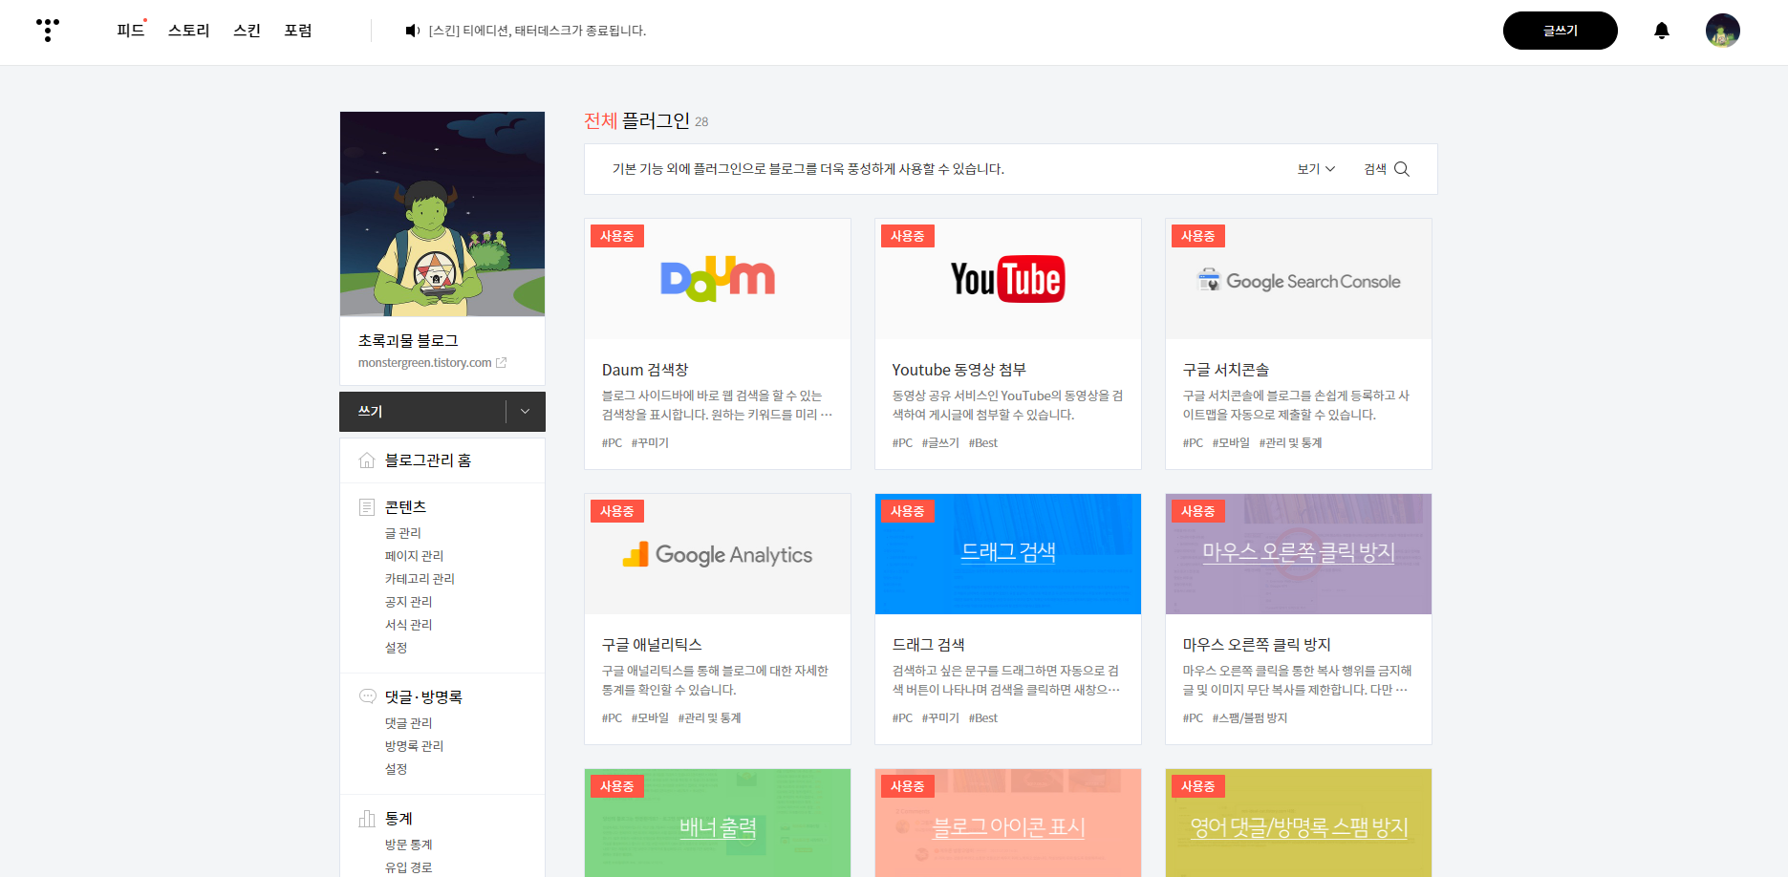The height and width of the screenshot is (877, 1788).
Task: Click the plugin search magnifier icon
Action: coord(1402,169)
